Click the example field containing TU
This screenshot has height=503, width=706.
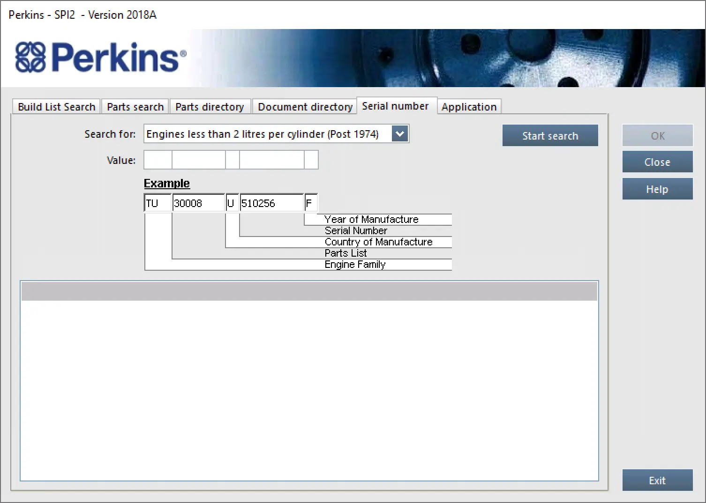click(x=158, y=203)
